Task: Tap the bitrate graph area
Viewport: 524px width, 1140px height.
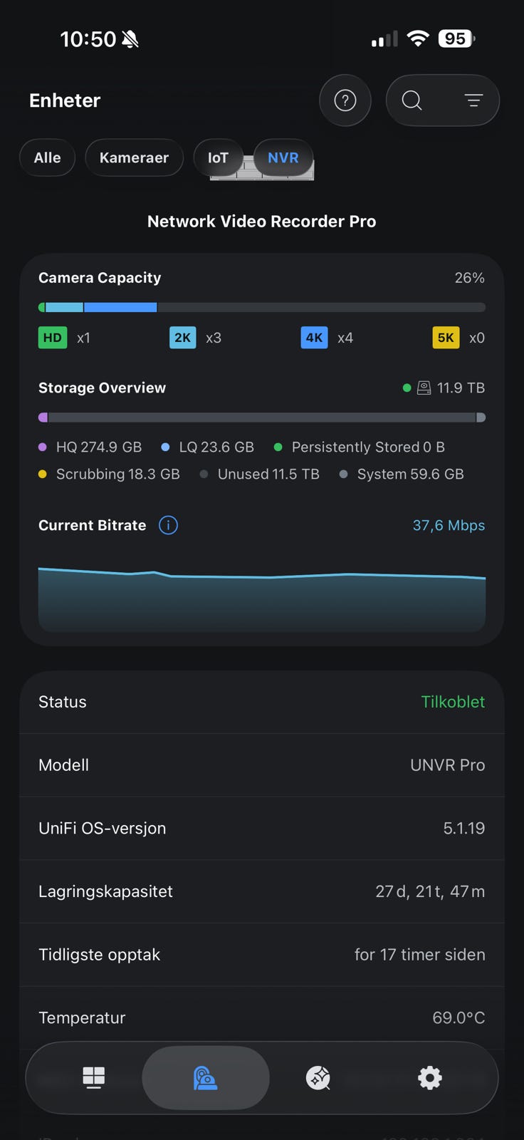Action: 262,598
